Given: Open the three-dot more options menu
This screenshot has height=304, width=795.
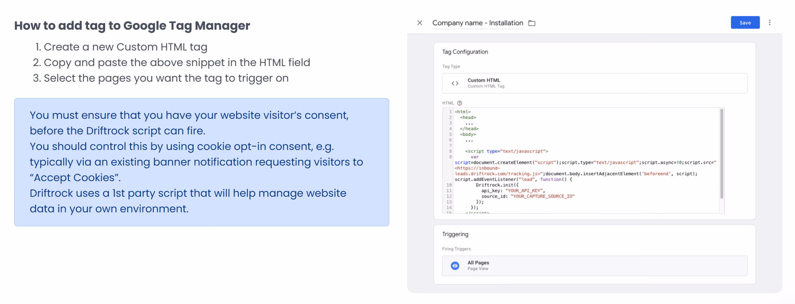Looking at the screenshot, I should click(x=770, y=23).
